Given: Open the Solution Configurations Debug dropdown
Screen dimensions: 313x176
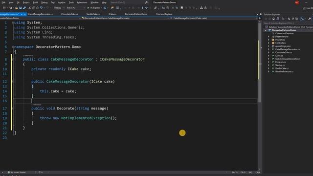Looking at the screenshot, I should [59, 8].
